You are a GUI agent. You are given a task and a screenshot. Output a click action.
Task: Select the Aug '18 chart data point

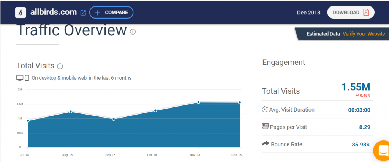click(70, 112)
